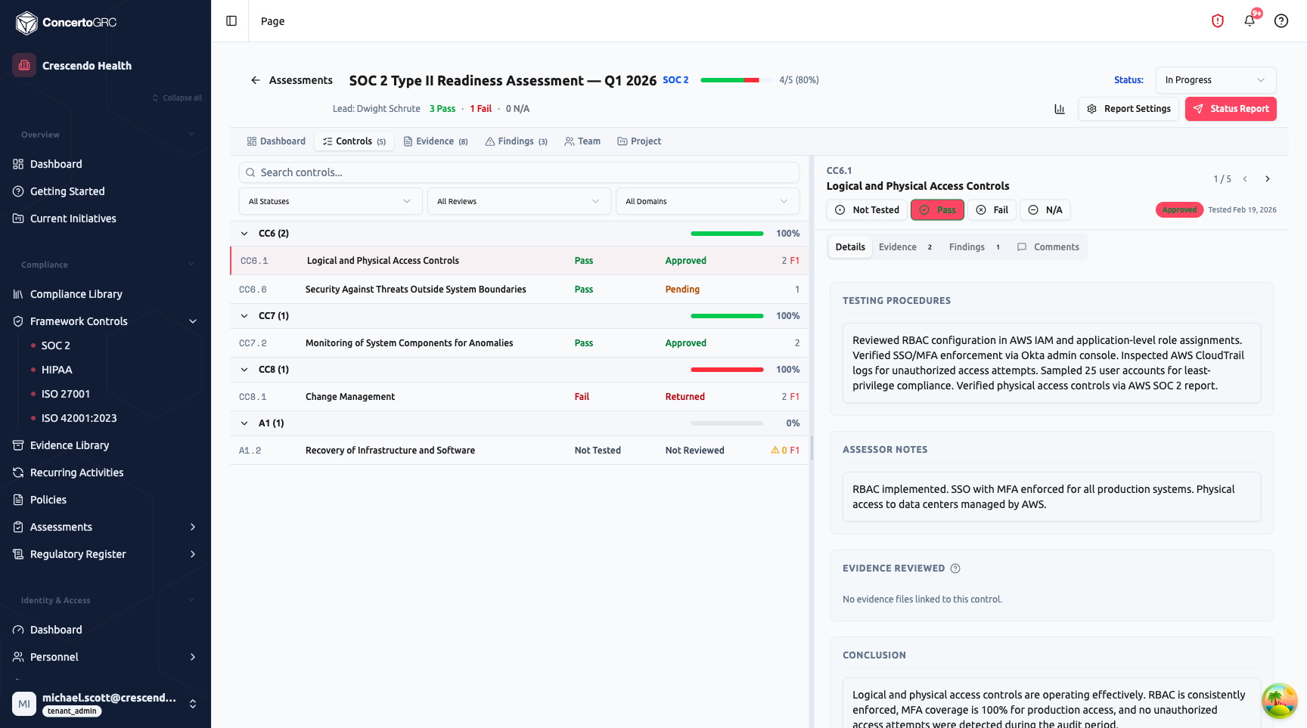
Task: Open the detail panel Findings tab
Action: pos(975,247)
